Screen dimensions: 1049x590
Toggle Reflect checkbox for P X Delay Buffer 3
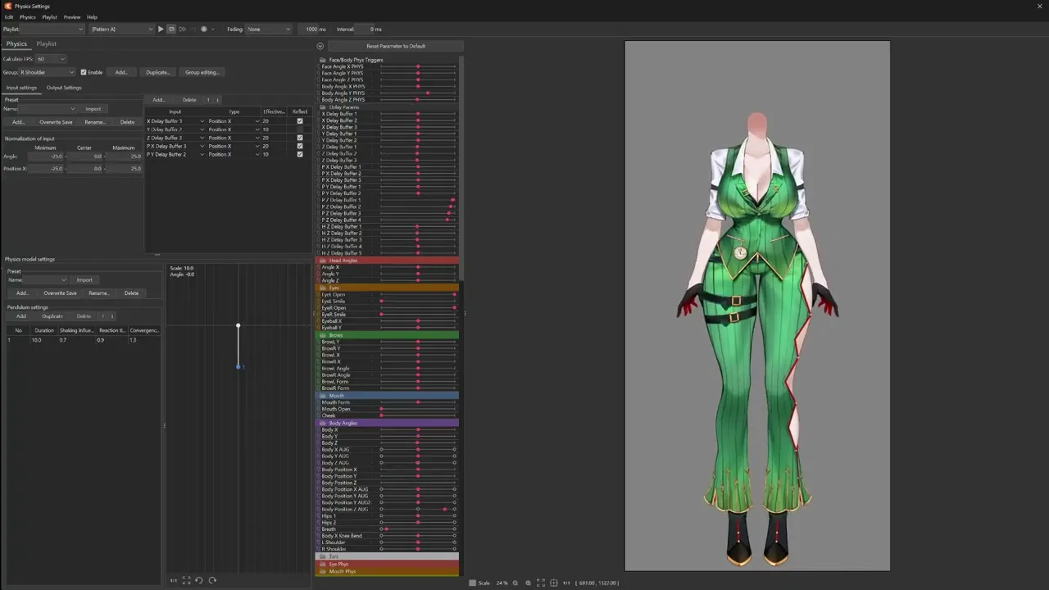tap(300, 146)
